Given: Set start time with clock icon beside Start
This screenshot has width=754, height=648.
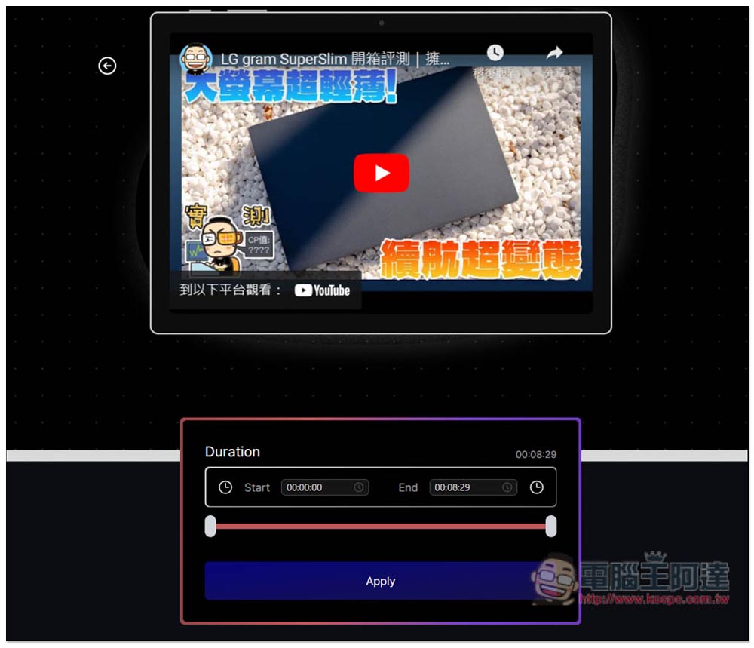Looking at the screenshot, I should [225, 487].
